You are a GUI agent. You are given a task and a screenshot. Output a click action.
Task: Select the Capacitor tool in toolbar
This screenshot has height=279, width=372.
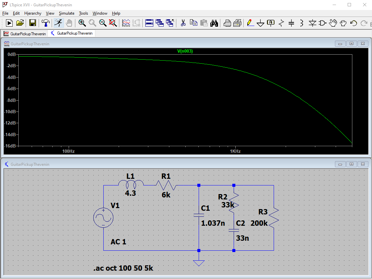point(291,23)
